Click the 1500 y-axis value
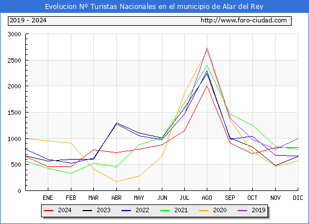Viewport: 309px width, 224px height. click(x=14, y=113)
